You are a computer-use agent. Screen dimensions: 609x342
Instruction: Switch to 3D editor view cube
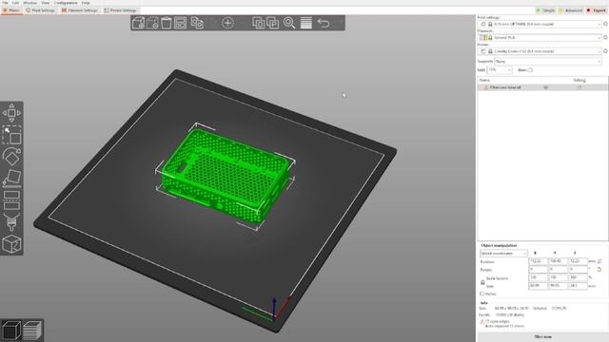[11, 331]
